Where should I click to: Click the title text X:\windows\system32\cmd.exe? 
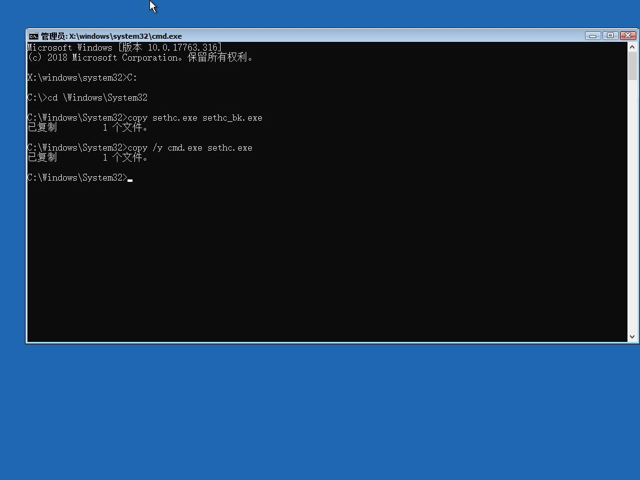click(125, 36)
